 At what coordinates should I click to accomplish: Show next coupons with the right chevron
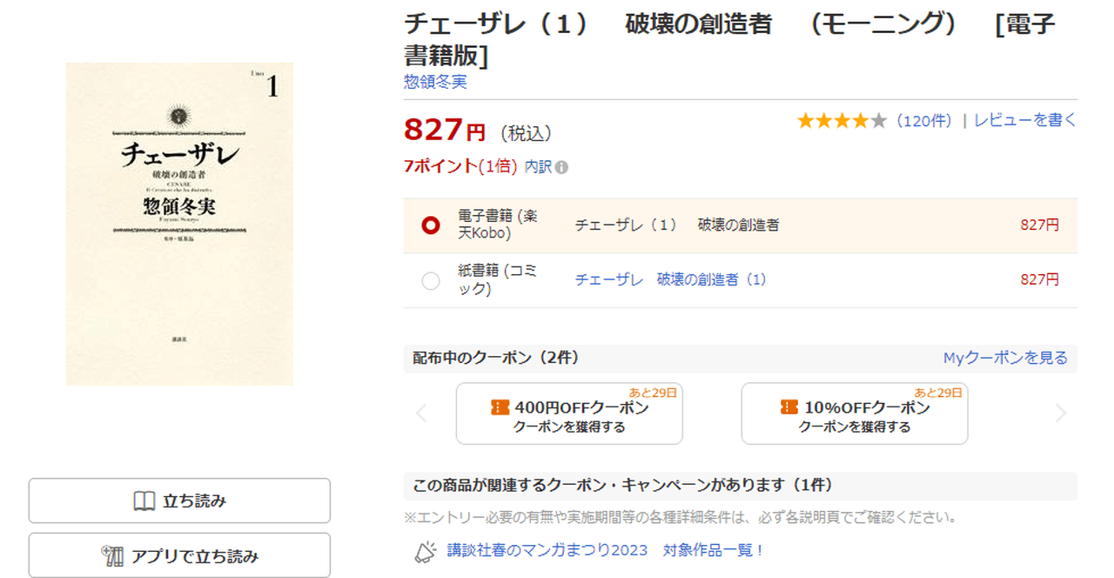point(1060,413)
